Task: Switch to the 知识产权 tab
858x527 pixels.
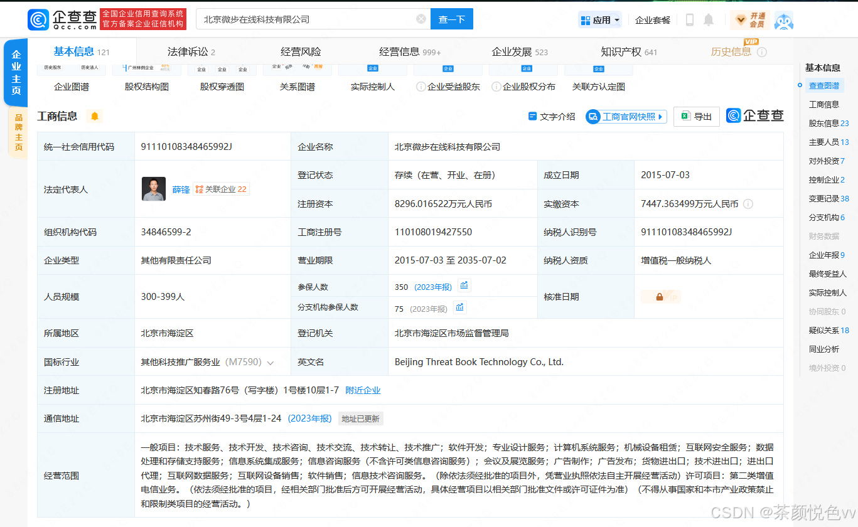Action: 629,51
